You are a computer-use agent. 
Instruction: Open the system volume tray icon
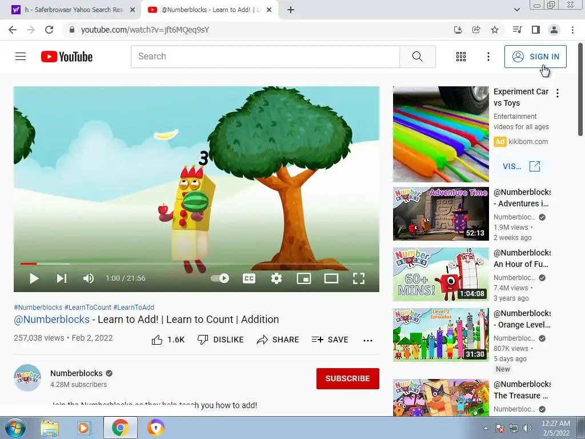click(x=527, y=428)
